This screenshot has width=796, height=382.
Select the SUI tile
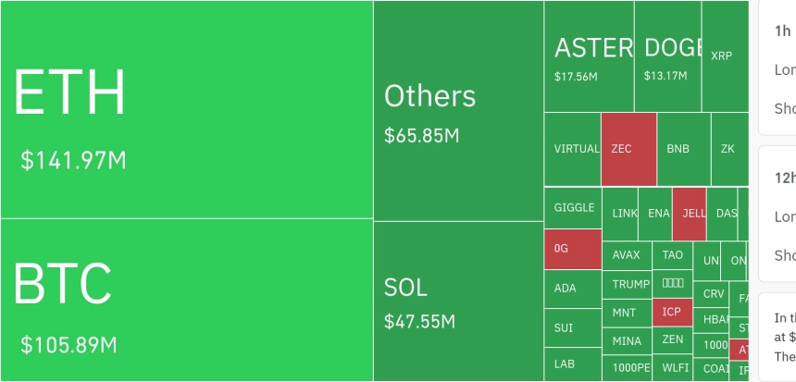click(573, 327)
